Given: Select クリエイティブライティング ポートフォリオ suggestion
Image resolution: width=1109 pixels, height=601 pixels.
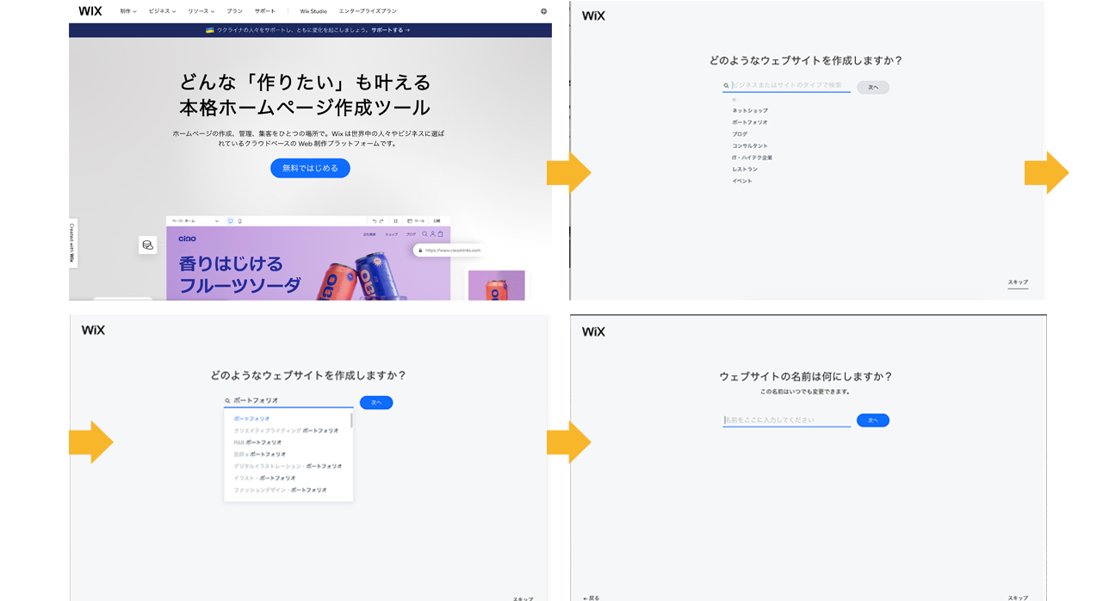Looking at the screenshot, I should pyautogui.click(x=286, y=430).
